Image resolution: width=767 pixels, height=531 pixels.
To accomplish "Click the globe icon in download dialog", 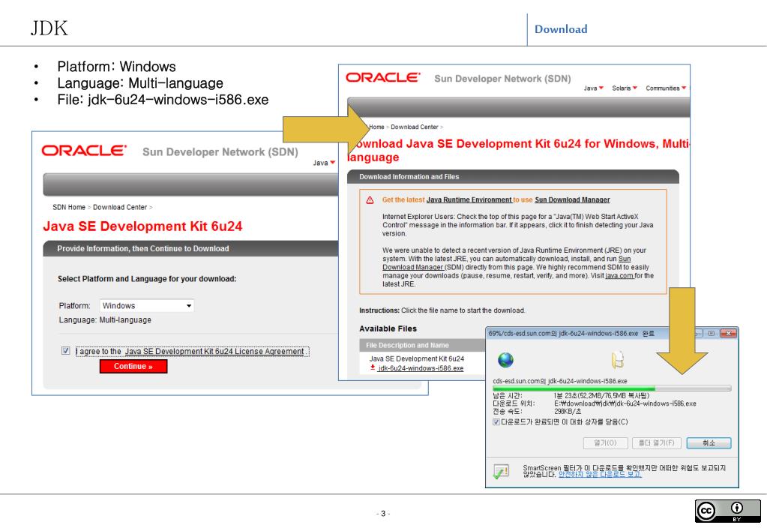I will (505, 360).
